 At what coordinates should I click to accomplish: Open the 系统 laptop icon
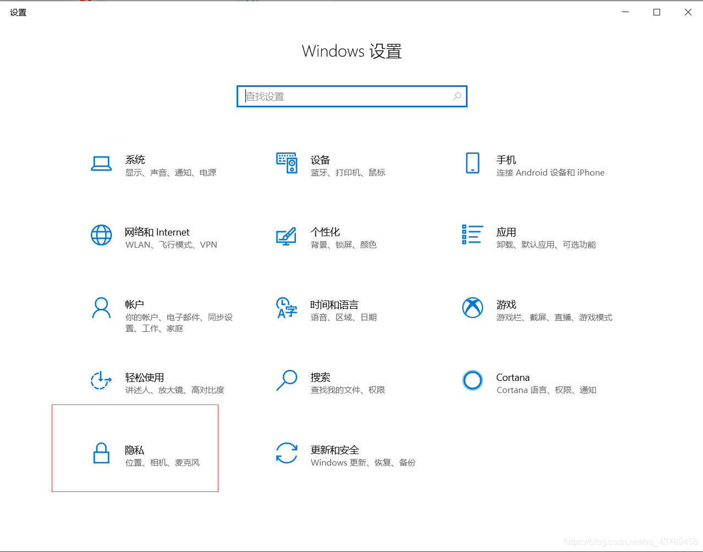click(101, 163)
